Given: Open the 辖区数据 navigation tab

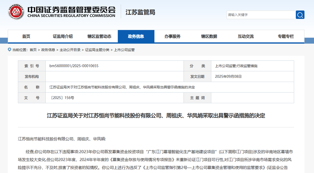Looking at the screenshot, I should click(x=209, y=36).
